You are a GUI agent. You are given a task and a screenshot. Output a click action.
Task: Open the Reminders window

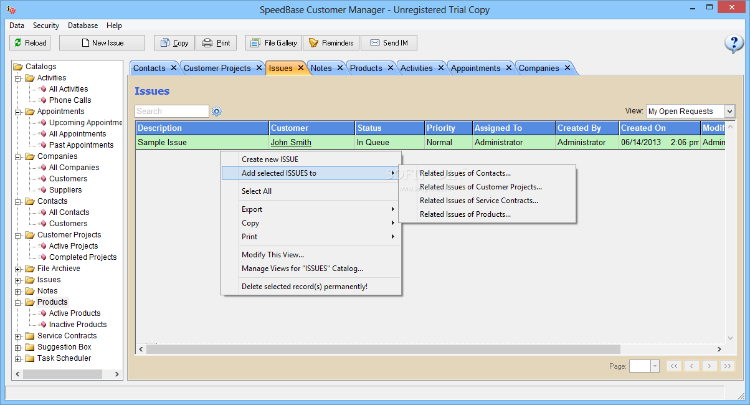[x=331, y=43]
